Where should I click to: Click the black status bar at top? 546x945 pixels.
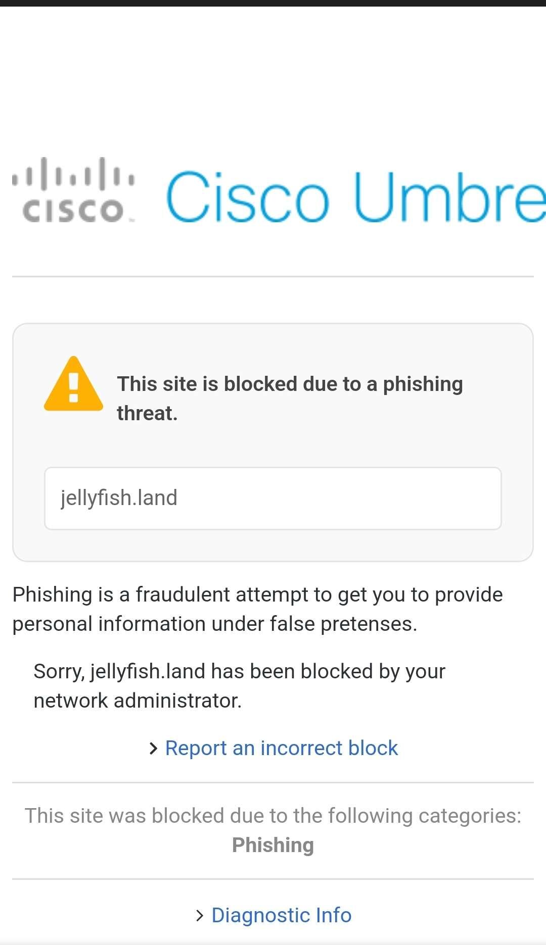(x=273, y=3)
